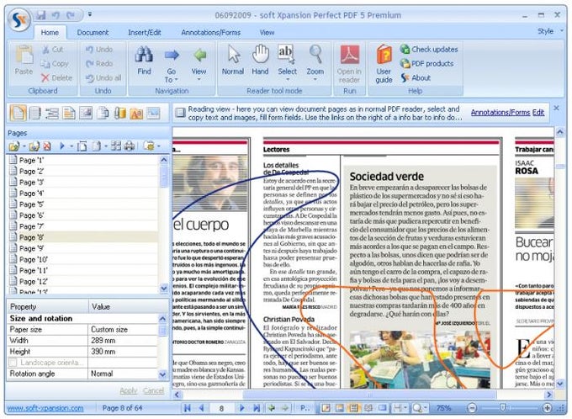Open the Go To dropdown

tap(171, 75)
